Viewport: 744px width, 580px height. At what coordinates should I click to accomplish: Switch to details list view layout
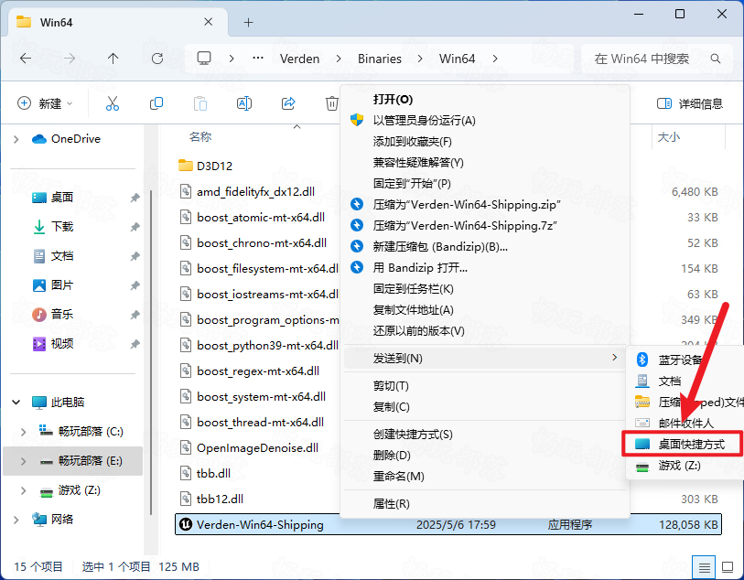(704, 566)
